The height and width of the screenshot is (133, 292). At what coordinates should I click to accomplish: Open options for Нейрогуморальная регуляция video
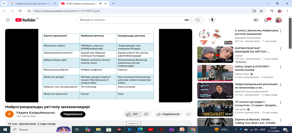point(281,84)
